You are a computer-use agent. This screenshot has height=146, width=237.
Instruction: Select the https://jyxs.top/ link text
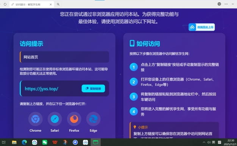click(x=41, y=89)
